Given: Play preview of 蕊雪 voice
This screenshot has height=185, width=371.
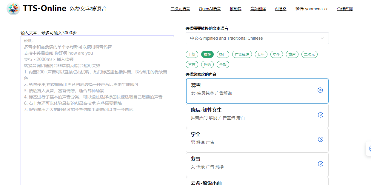Looking at the screenshot, I should click(320, 90).
